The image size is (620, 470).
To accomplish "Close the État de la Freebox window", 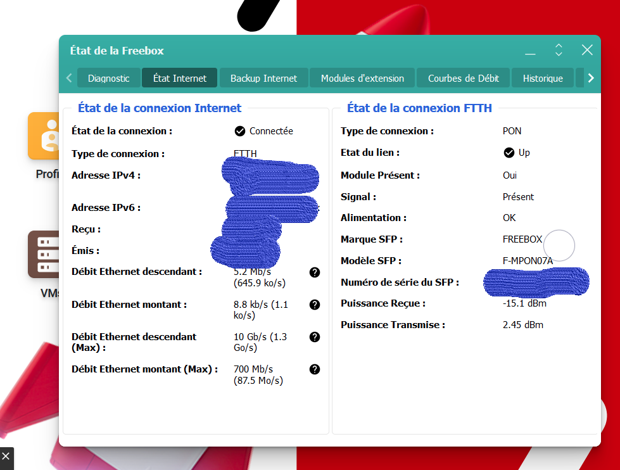I will [587, 50].
